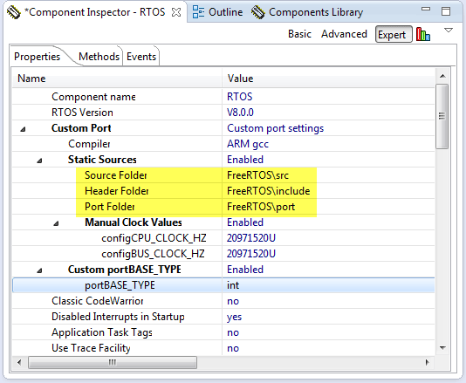Click the Components Library chip icon
Screen dimensions: 466x383
pos(257,12)
